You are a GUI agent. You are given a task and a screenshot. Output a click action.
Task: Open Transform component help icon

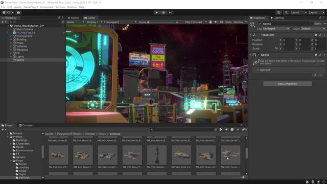[316, 35]
